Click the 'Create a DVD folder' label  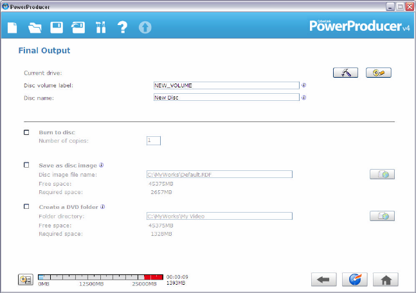tap(68, 207)
